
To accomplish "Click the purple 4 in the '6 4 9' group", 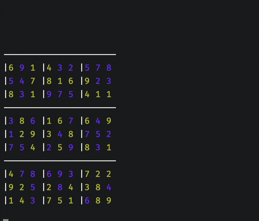I will click(x=98, y=121).
